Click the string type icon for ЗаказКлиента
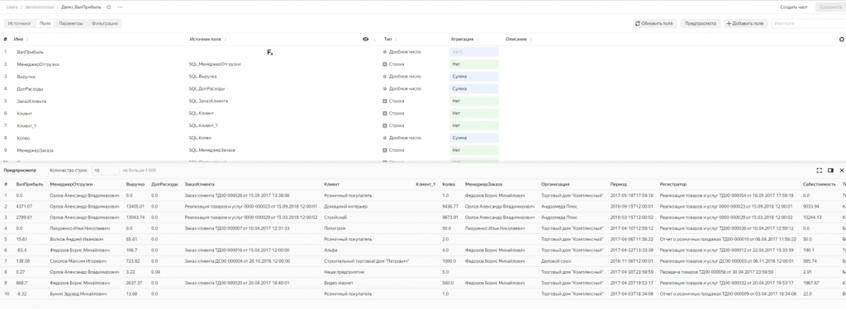The image size is (846, 309). 385,101
